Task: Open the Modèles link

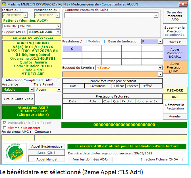Action: coord(95,41)
